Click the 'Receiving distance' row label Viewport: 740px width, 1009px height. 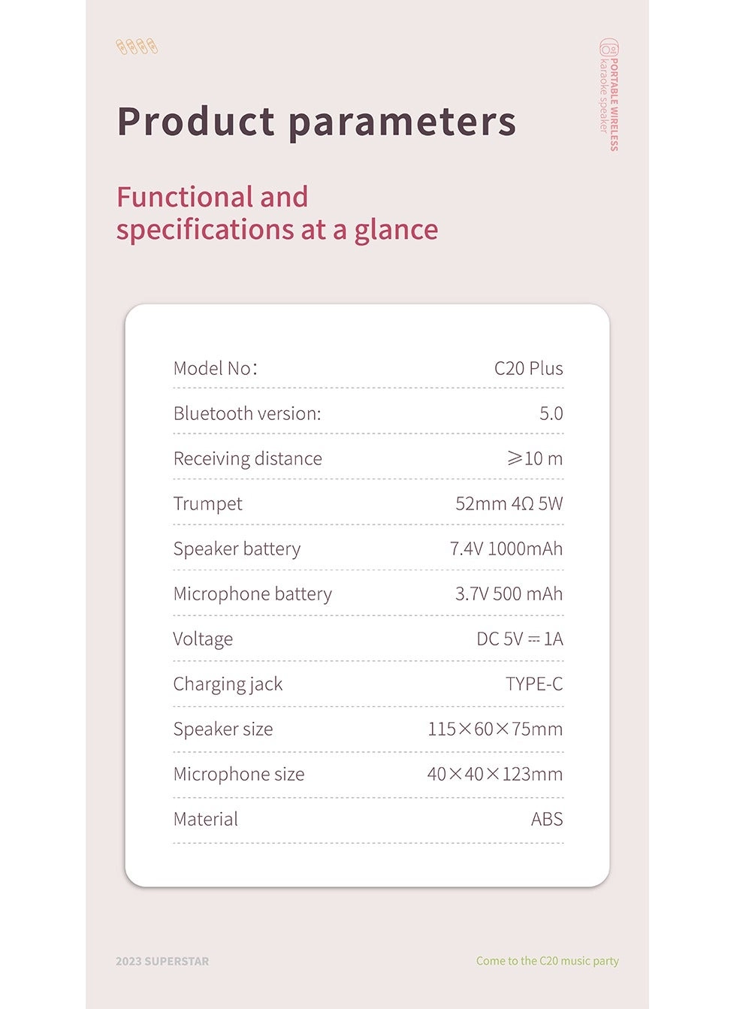click(x=247, y=458)
